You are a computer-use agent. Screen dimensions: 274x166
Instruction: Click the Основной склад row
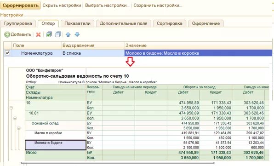tap(56, 126)
